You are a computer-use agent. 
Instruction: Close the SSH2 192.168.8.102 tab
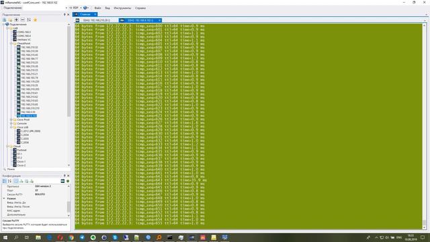point(159,20)
